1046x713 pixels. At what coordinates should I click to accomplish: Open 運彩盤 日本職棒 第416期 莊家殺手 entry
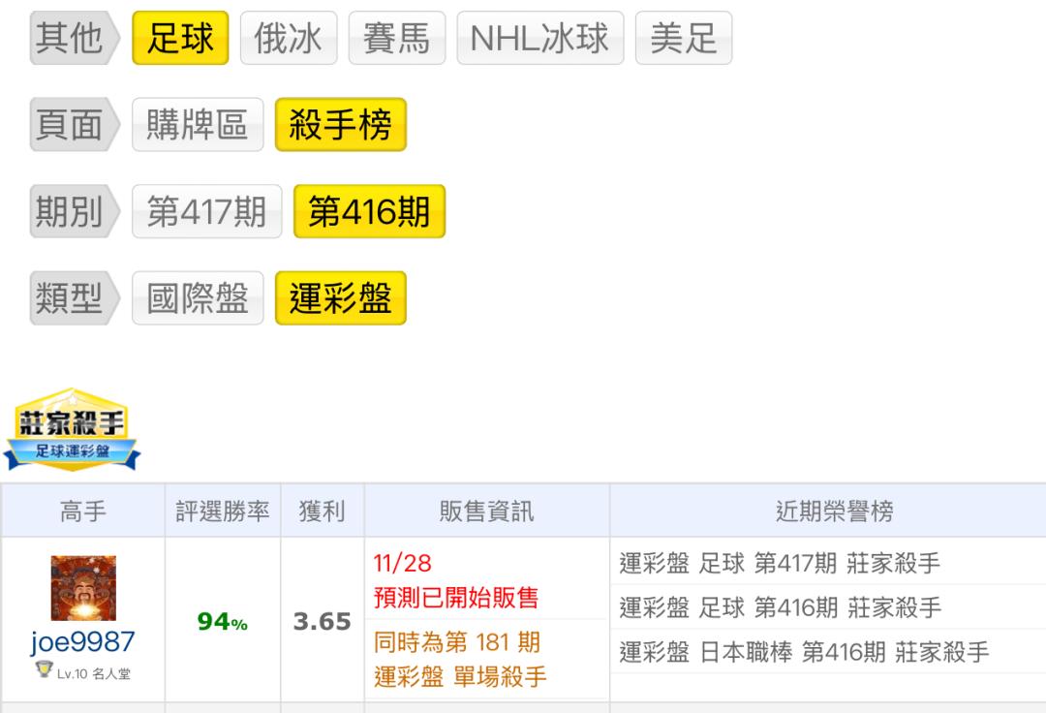point(804,652)
